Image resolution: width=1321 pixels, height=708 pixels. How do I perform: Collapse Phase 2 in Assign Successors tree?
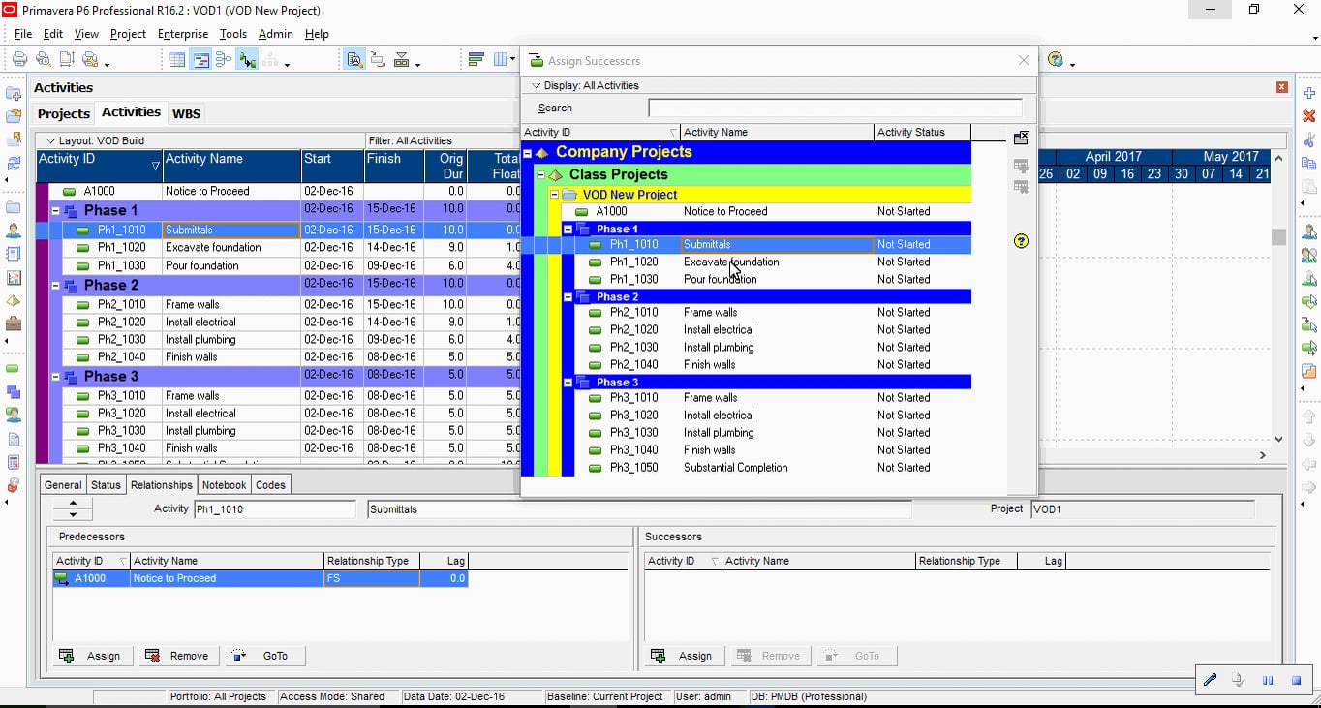(568, 297)
